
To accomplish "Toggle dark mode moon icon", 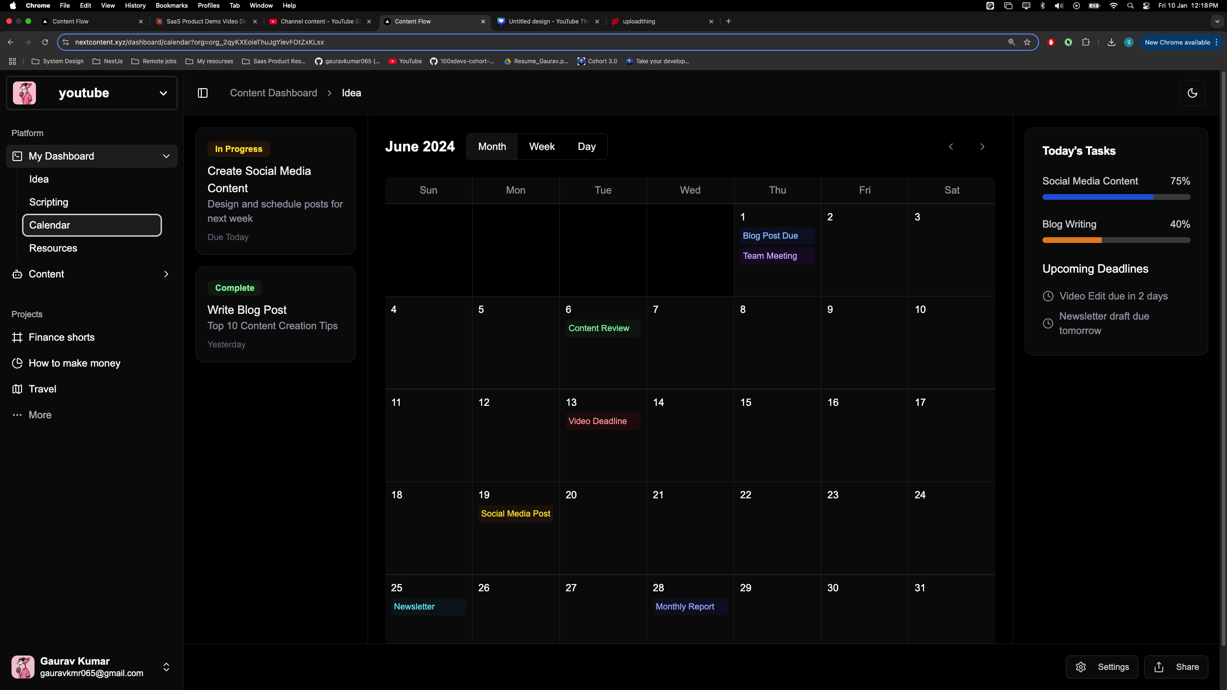I will (x=1192, y=93).
